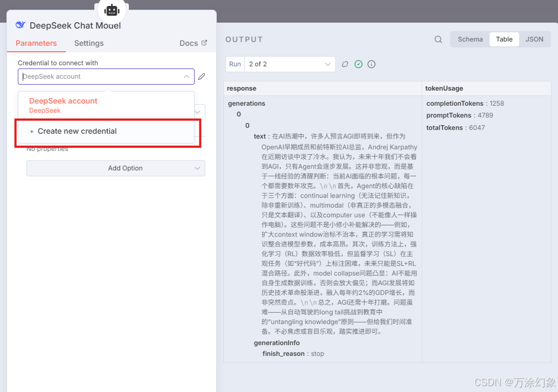Click the DeepSeek whale logo icon
The image size is (558, 392).
click(x=20, y=25)
